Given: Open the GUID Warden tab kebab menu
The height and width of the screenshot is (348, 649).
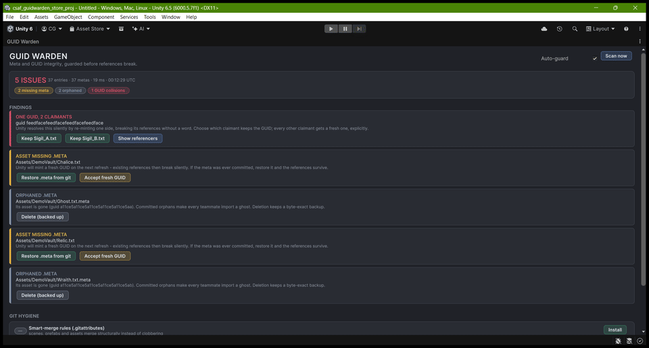Looking at the screenshot, I should click(640, 41).
